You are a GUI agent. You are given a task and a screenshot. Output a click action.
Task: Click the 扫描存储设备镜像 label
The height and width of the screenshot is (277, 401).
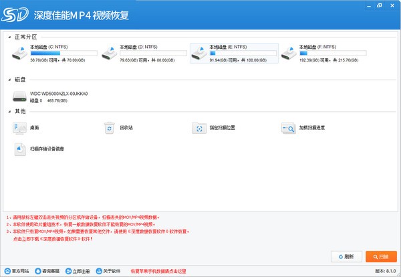tap(47, 149)
